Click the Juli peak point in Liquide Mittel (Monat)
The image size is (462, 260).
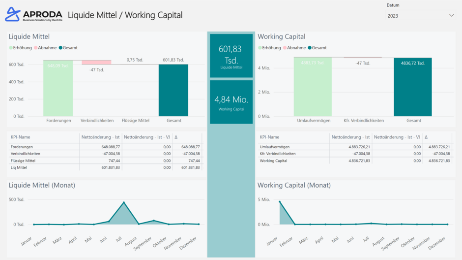124,202
